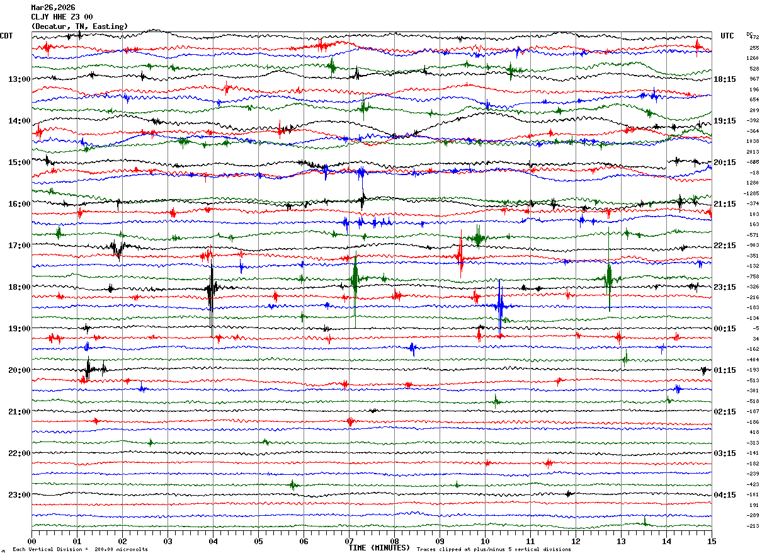Select the 19:00 CDT time label
Viewport: 762px width, 558px height.
pos(20,329)
